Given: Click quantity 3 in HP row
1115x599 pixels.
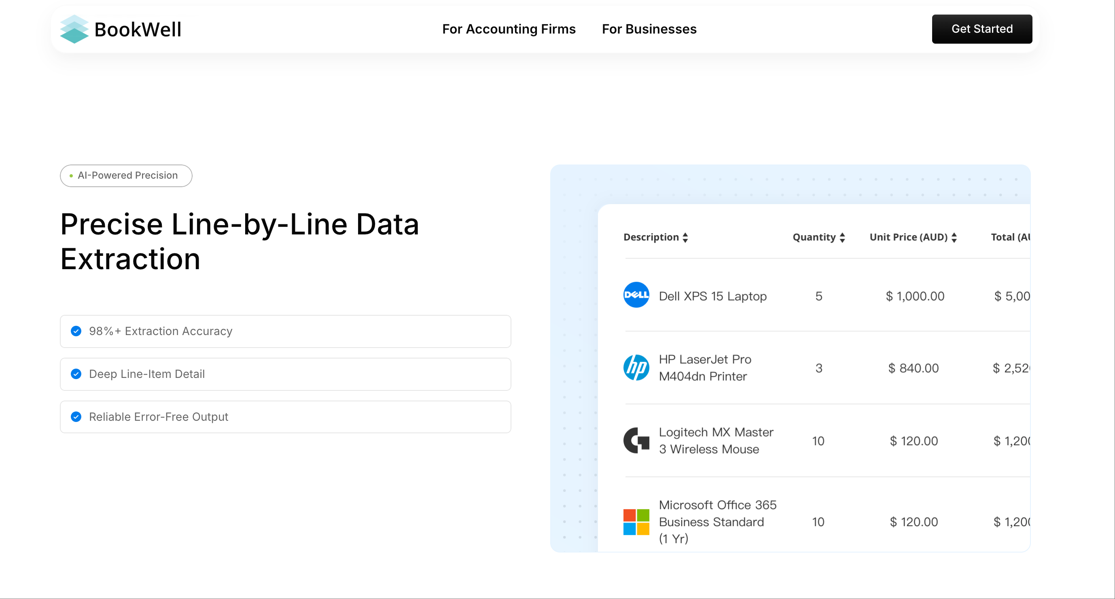Looking at the screenshot, I should pos(818,368).
